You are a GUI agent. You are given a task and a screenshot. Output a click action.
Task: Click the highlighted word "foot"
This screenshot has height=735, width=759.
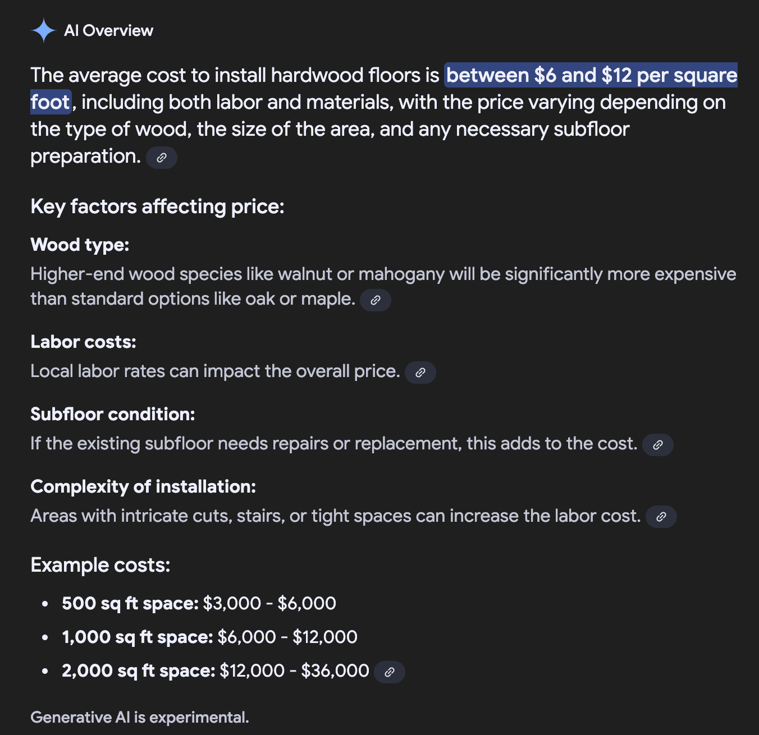pyautogui.click(x=51, y=102)
